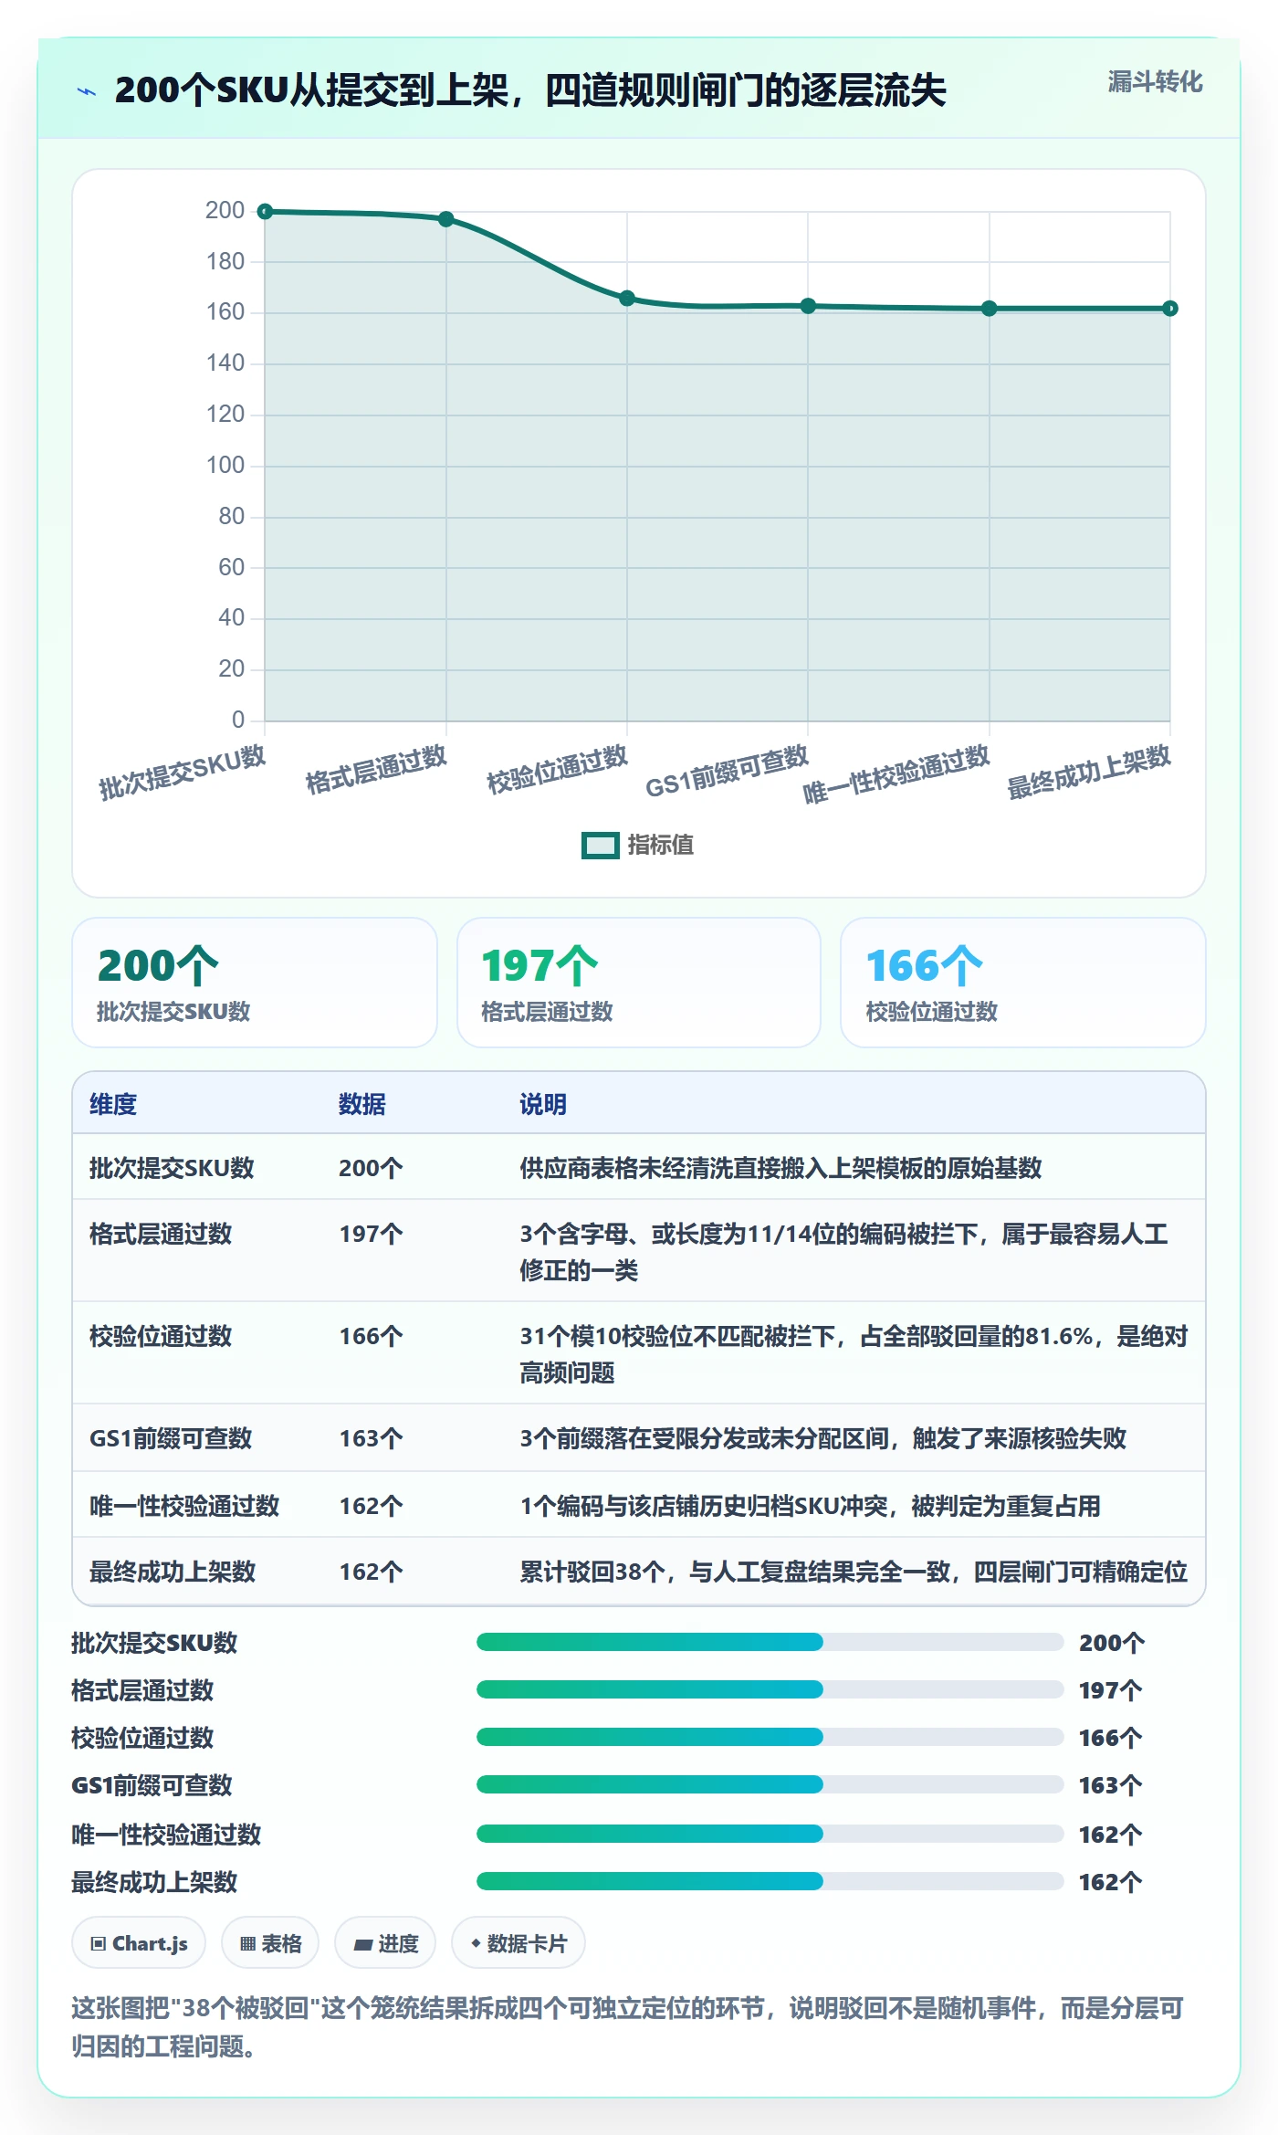Click the 漏斗转化 tag in the header
The width and height of the screenshot is (1278, 2135).
tap(1155, 82)
